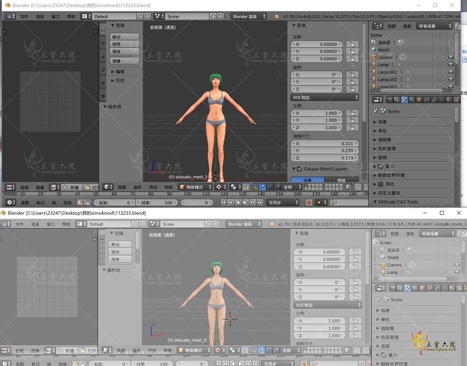Open the Blender 渲染 engine dropdown in top window
The width and height of the screenshot is (467, 366).
(x=249, y=16)
